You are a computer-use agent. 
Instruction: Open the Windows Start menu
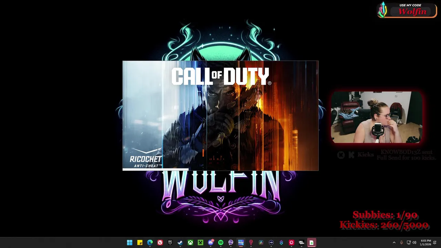pyautogui.click(x=130, y=242)
